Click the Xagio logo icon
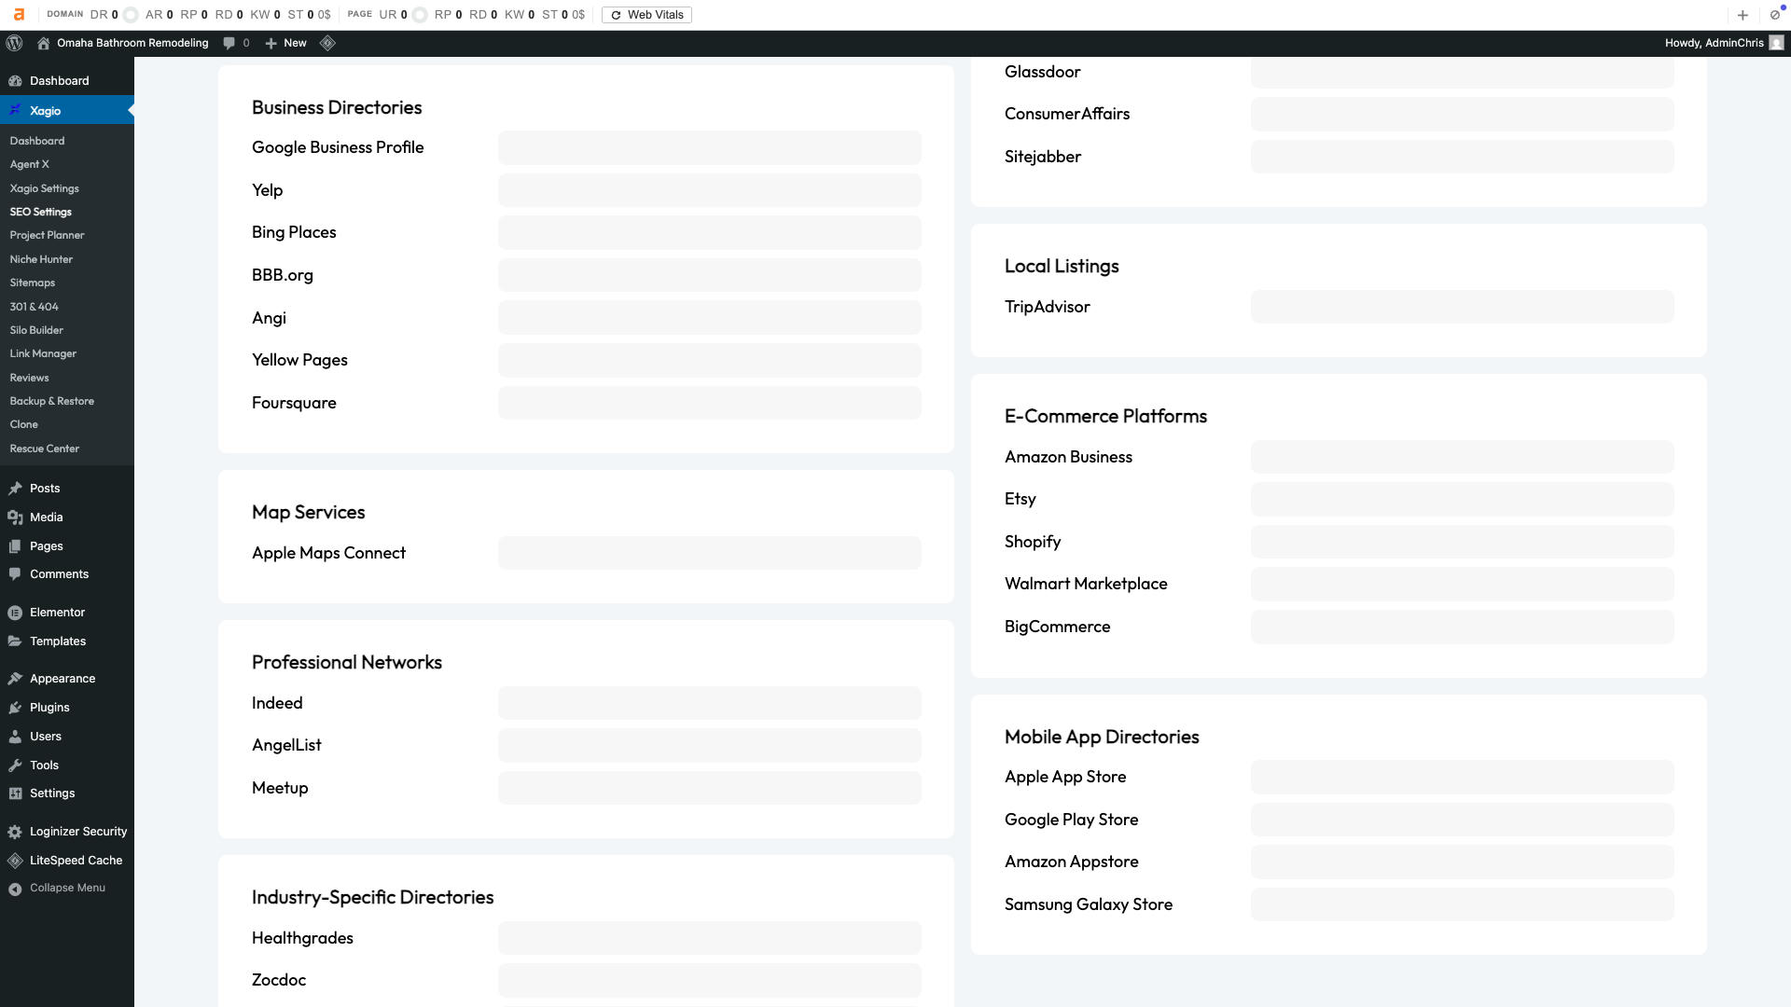The image size is (1791, 1007). pyautogui.click(x=15, y=110)
